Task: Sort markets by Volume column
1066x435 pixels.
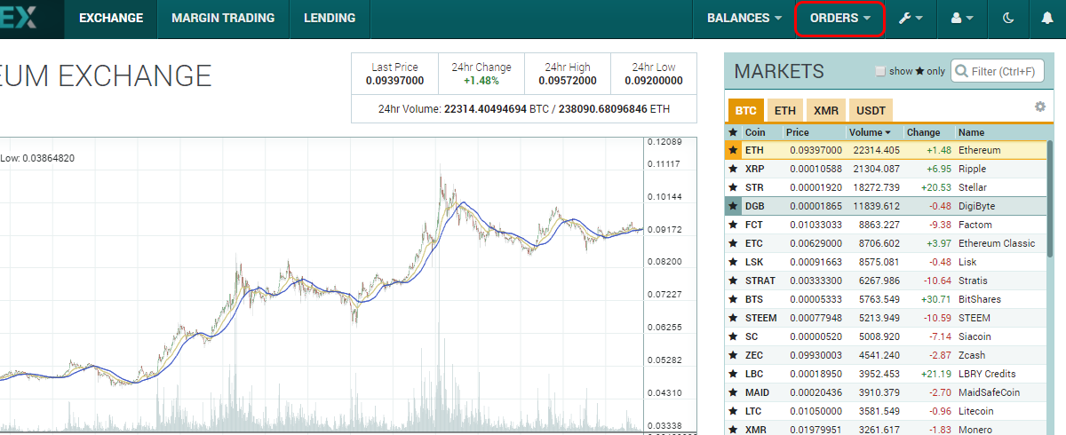Action: [x=870, y=132]
